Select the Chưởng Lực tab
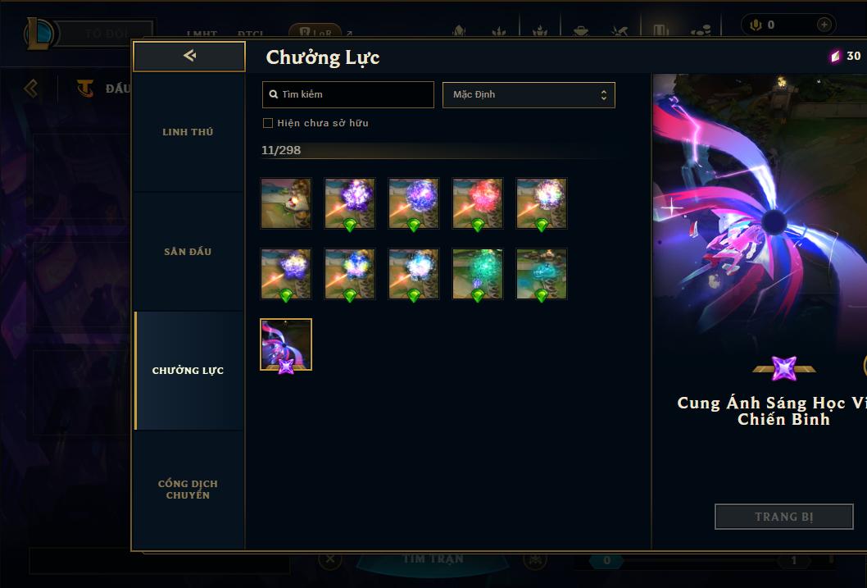 pos(188,371)
